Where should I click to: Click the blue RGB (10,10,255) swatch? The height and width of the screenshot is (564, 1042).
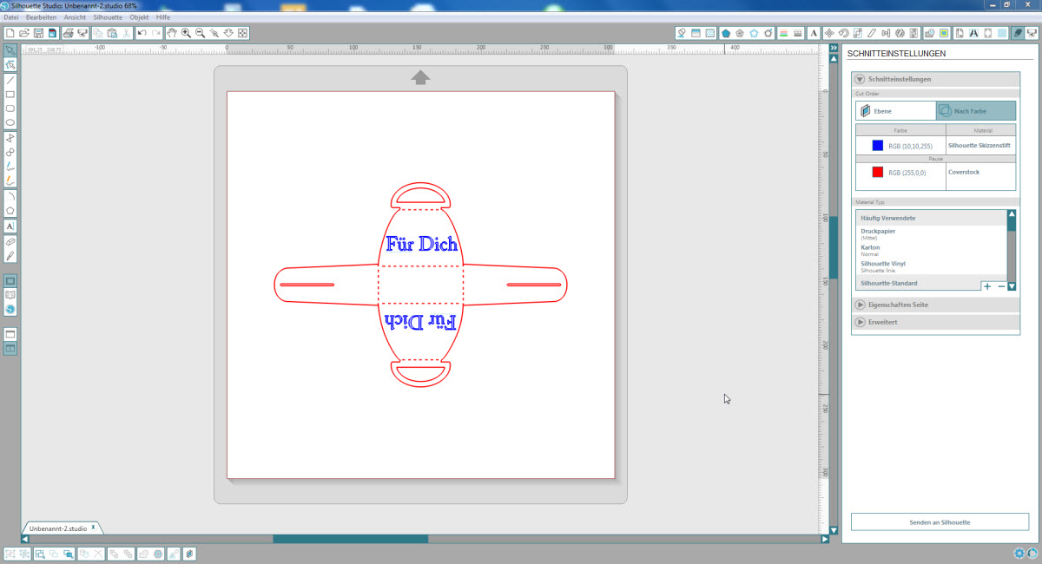click(878, 146)
